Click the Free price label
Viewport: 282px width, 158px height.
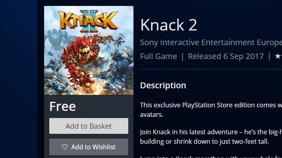coord(63,107)
